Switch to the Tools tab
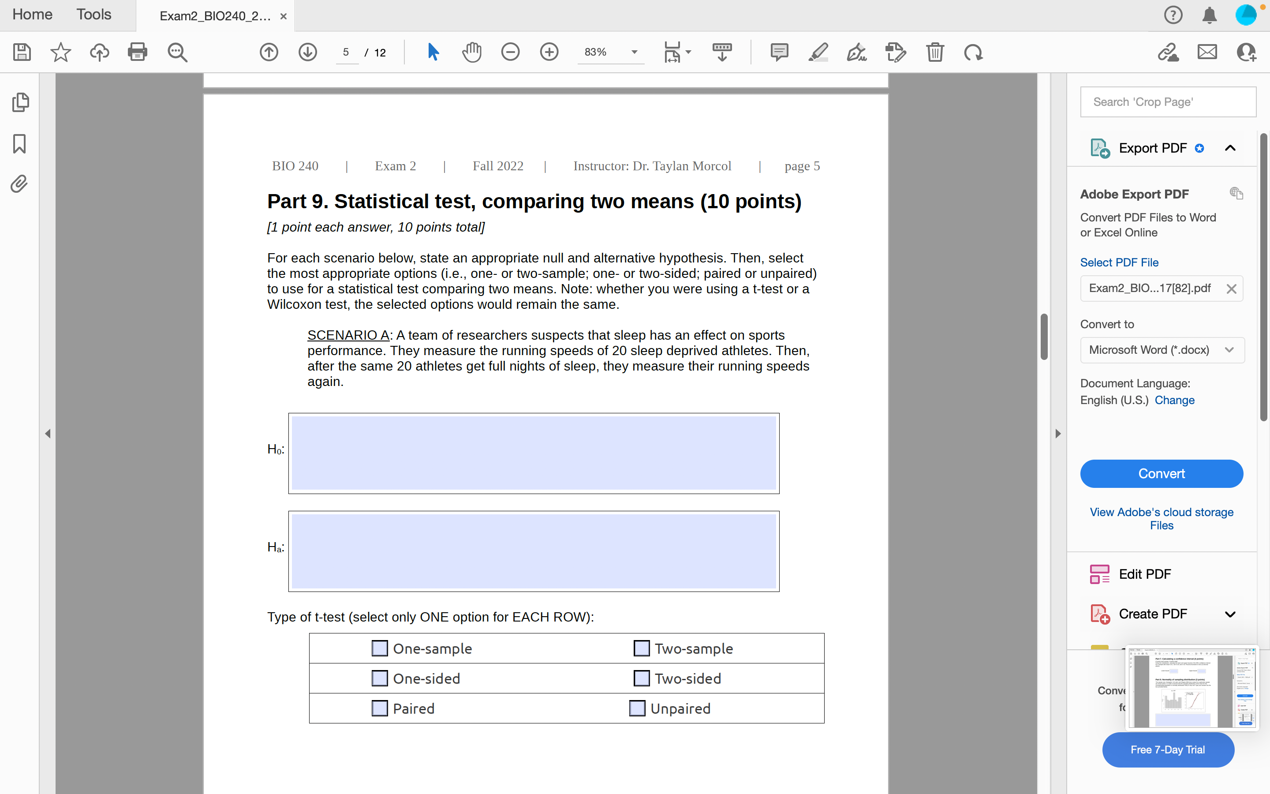This screenshot has height=794, width=1270. pos(93,15)
